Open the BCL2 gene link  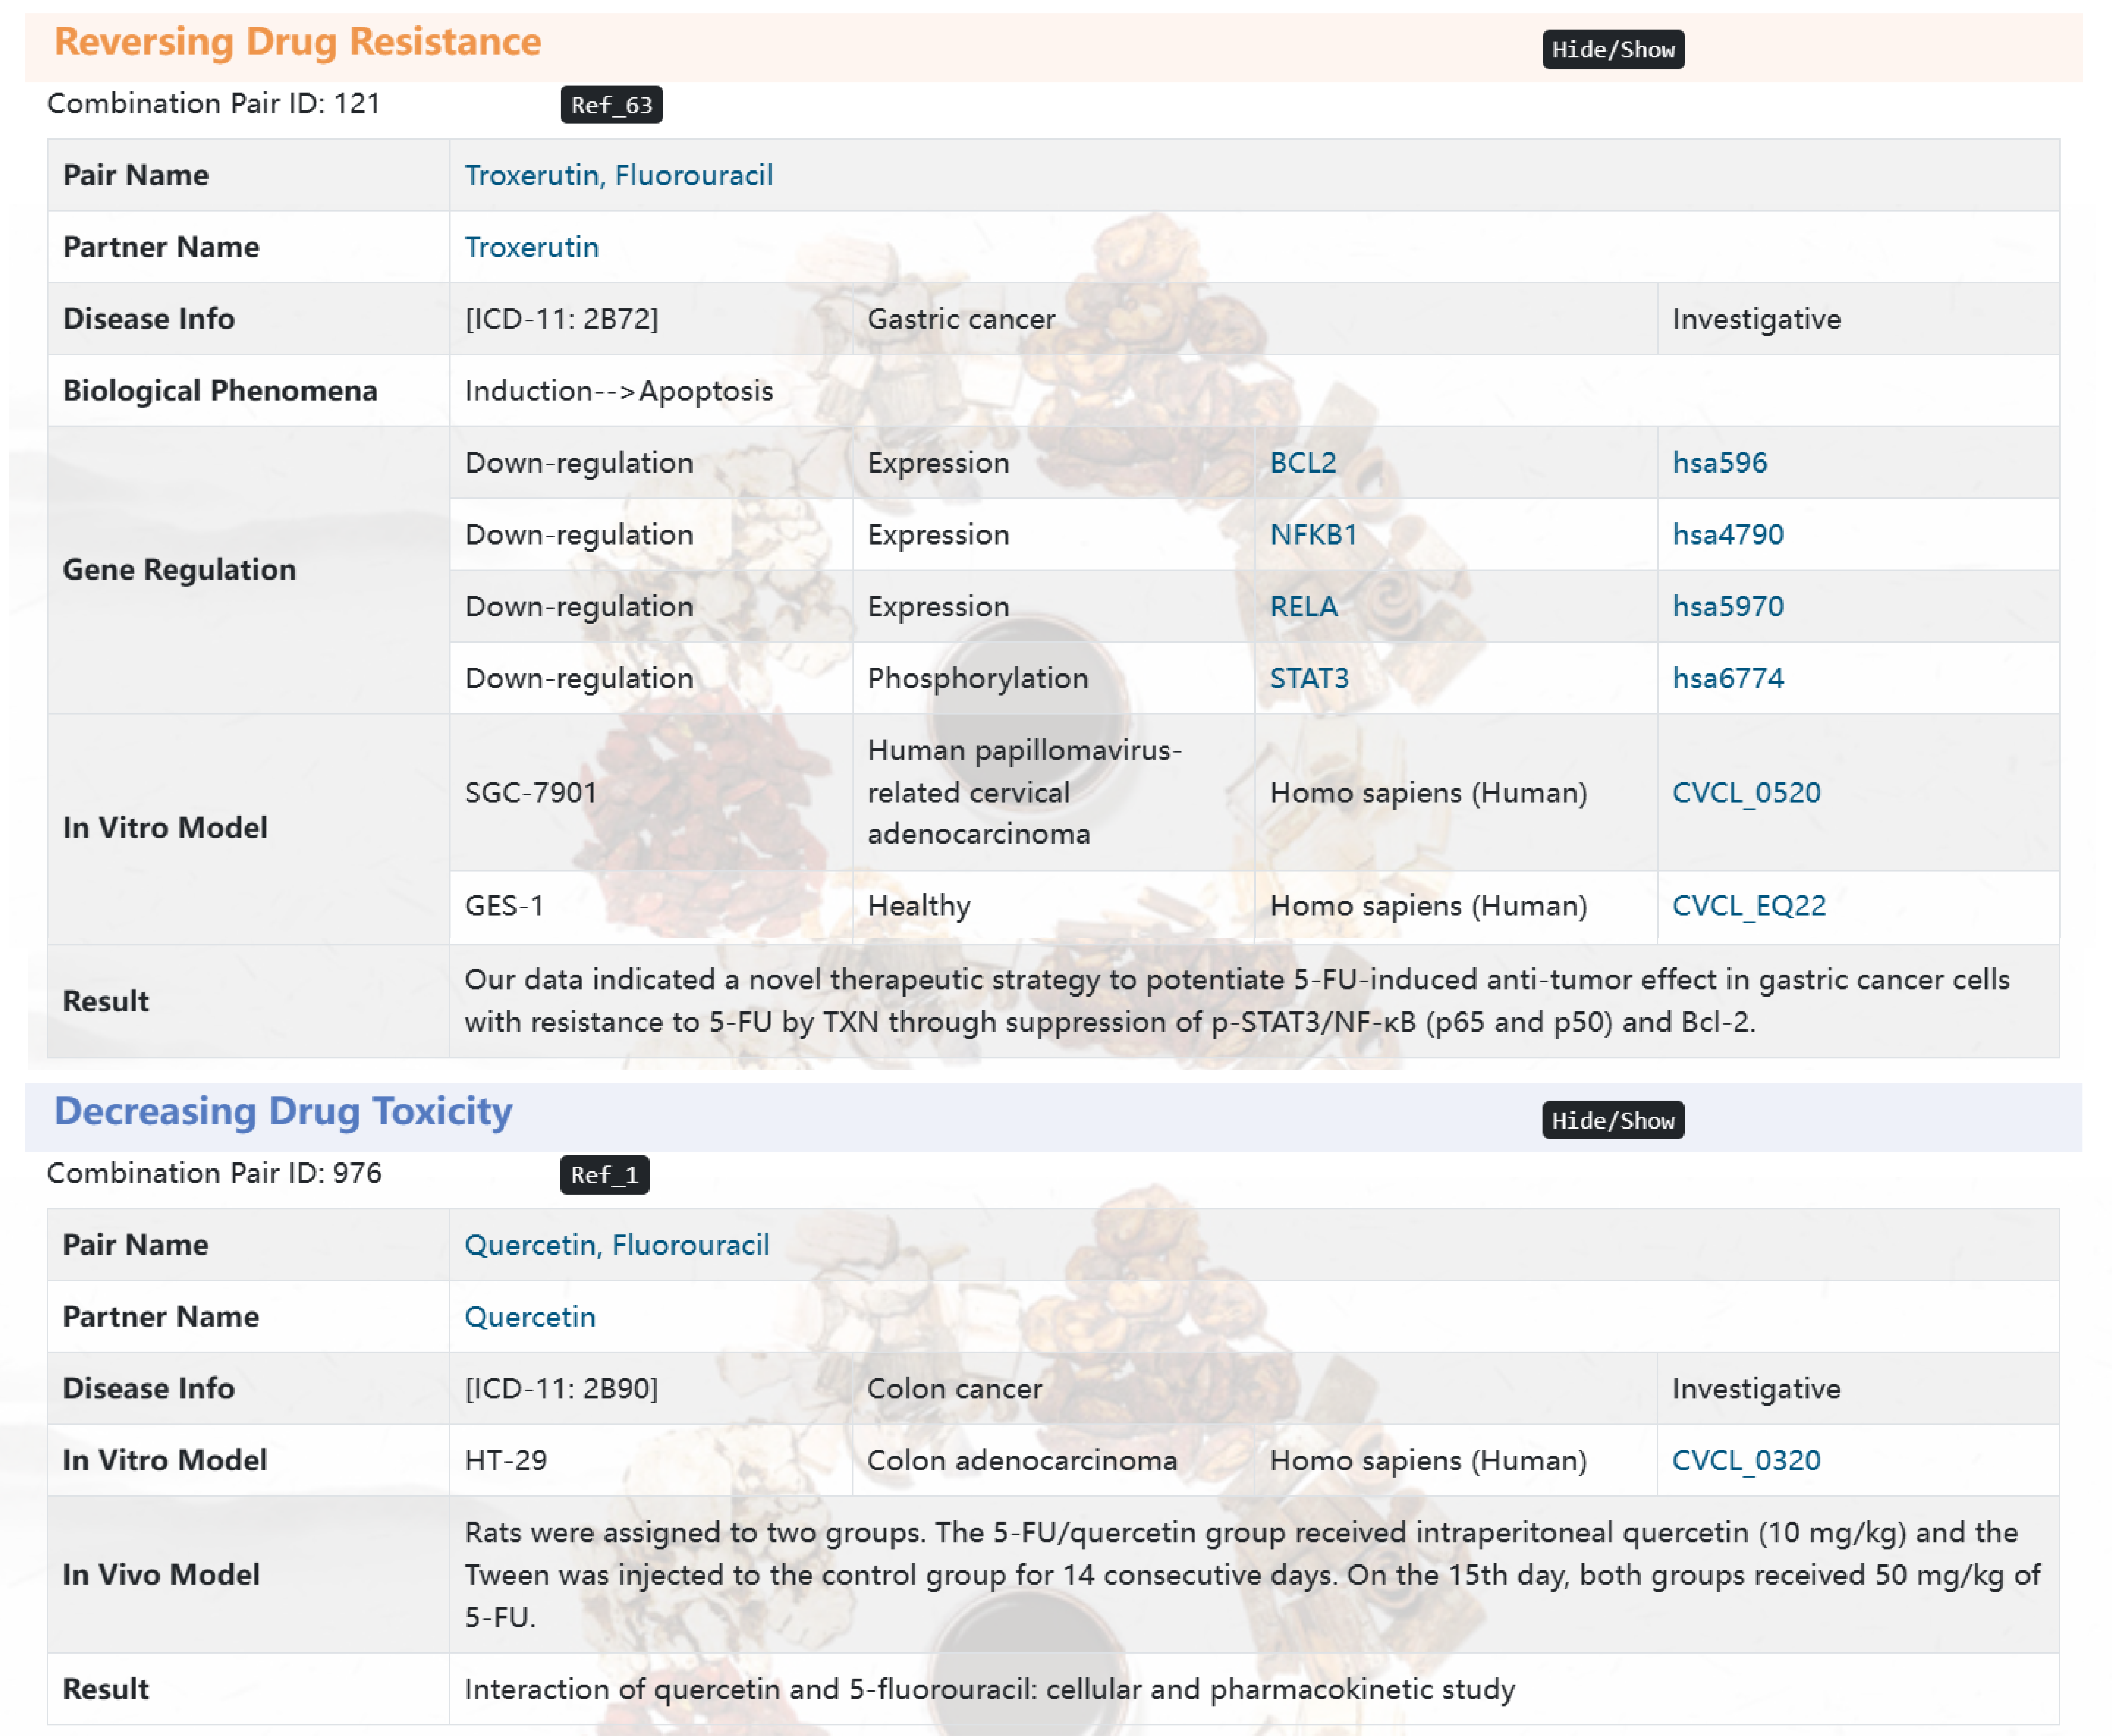click(1303, 463)
